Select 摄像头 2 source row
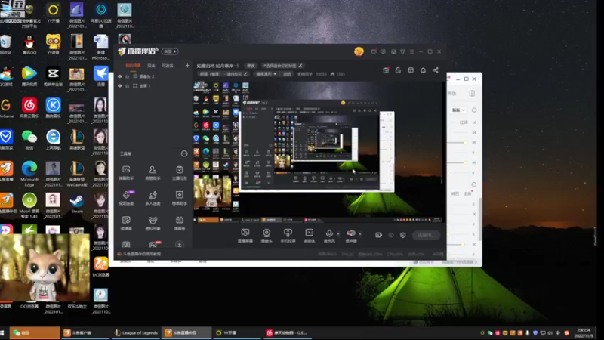The height and width of the screenshot is (340, 604). click(154, 76)
